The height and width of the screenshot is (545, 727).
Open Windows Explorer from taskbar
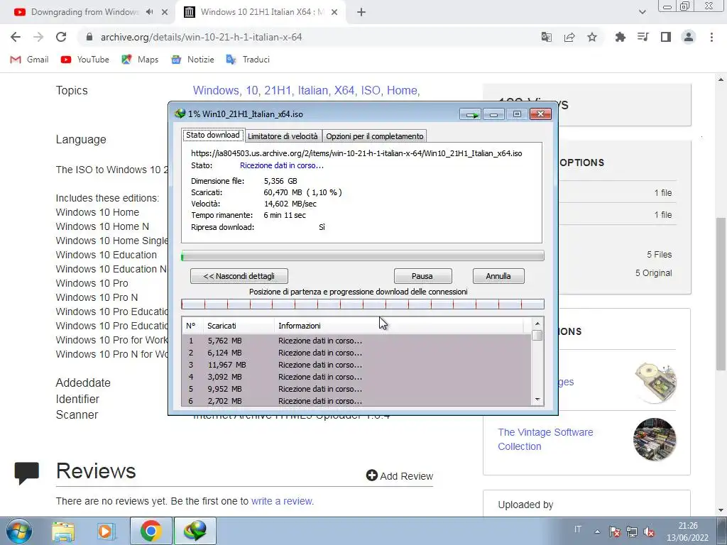pos(63,532)
